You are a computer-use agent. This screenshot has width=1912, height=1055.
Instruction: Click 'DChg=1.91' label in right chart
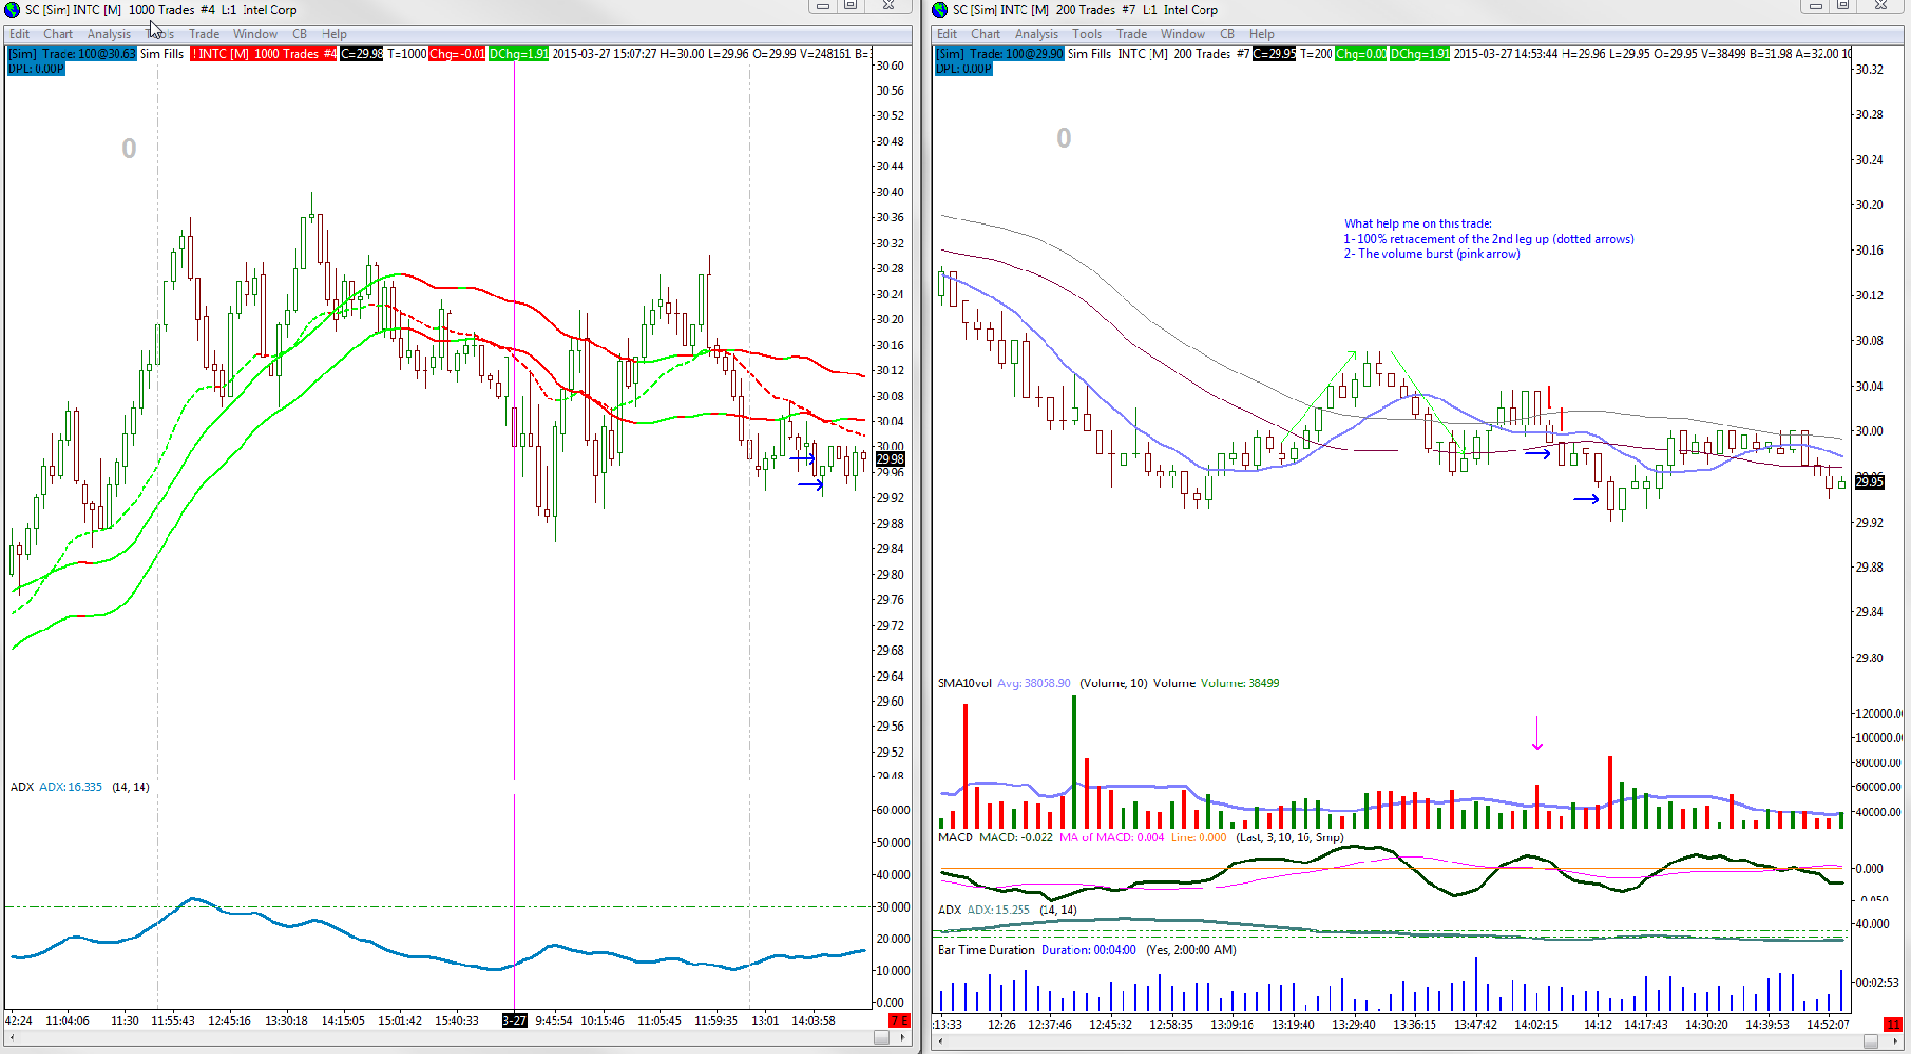click(x=1420, y=54)
